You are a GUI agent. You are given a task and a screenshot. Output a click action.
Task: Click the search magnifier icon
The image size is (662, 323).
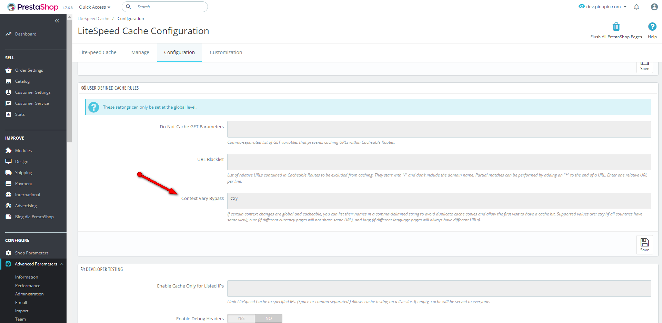tap(128, 7)
